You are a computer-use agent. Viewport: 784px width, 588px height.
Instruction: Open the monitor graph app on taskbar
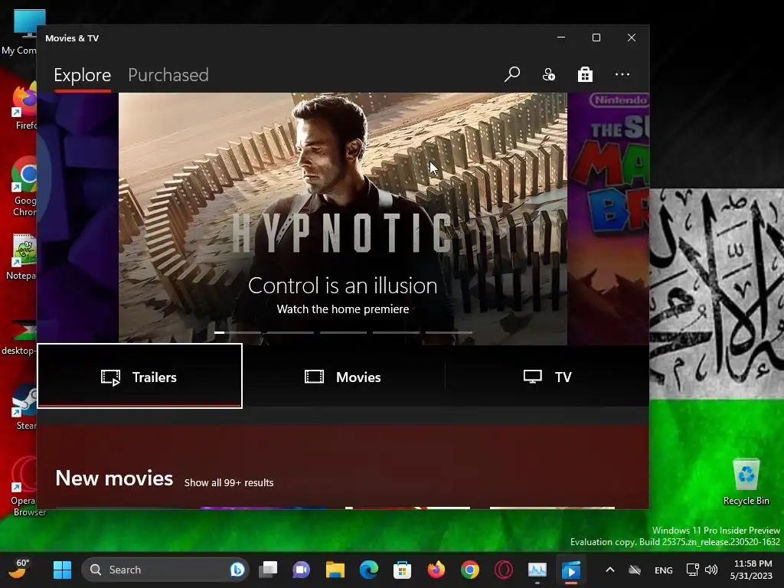pyautogui.click(x=537, y=570)
